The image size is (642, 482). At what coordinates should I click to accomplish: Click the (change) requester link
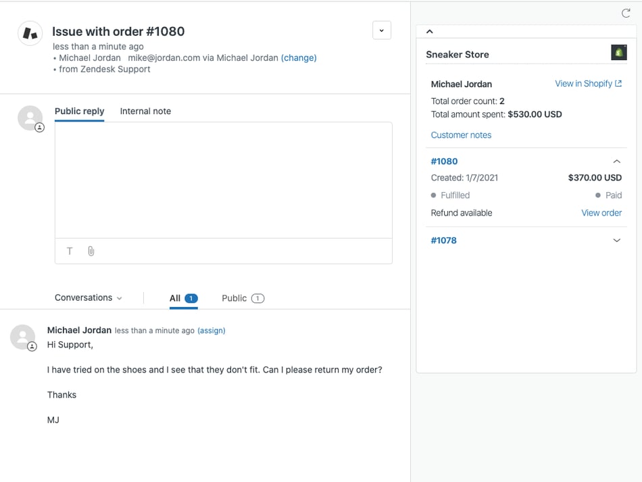[299, 57]
